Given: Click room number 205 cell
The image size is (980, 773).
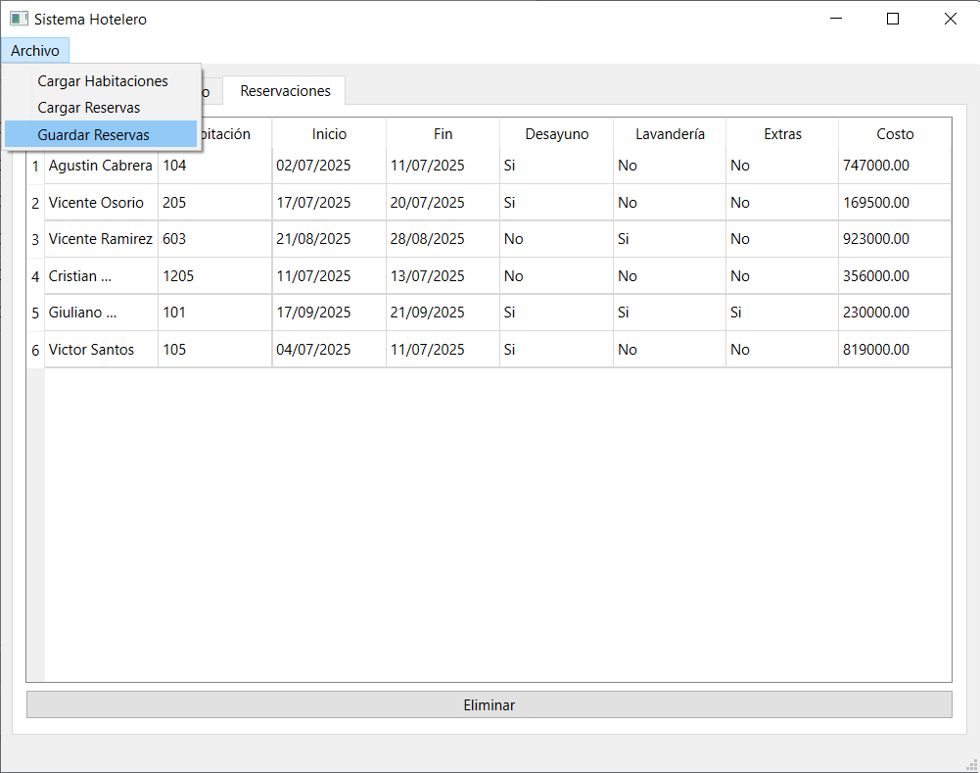Looking at the screenshot, I should tap(215, 203).
